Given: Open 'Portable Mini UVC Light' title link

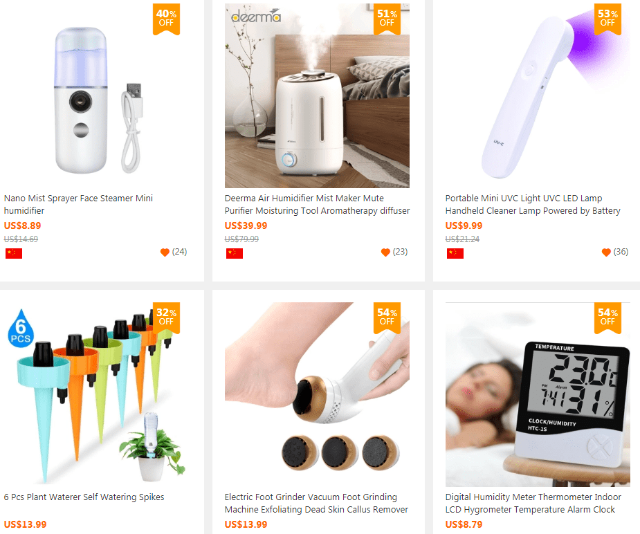Looking at the screenshot, I should 533,204.
